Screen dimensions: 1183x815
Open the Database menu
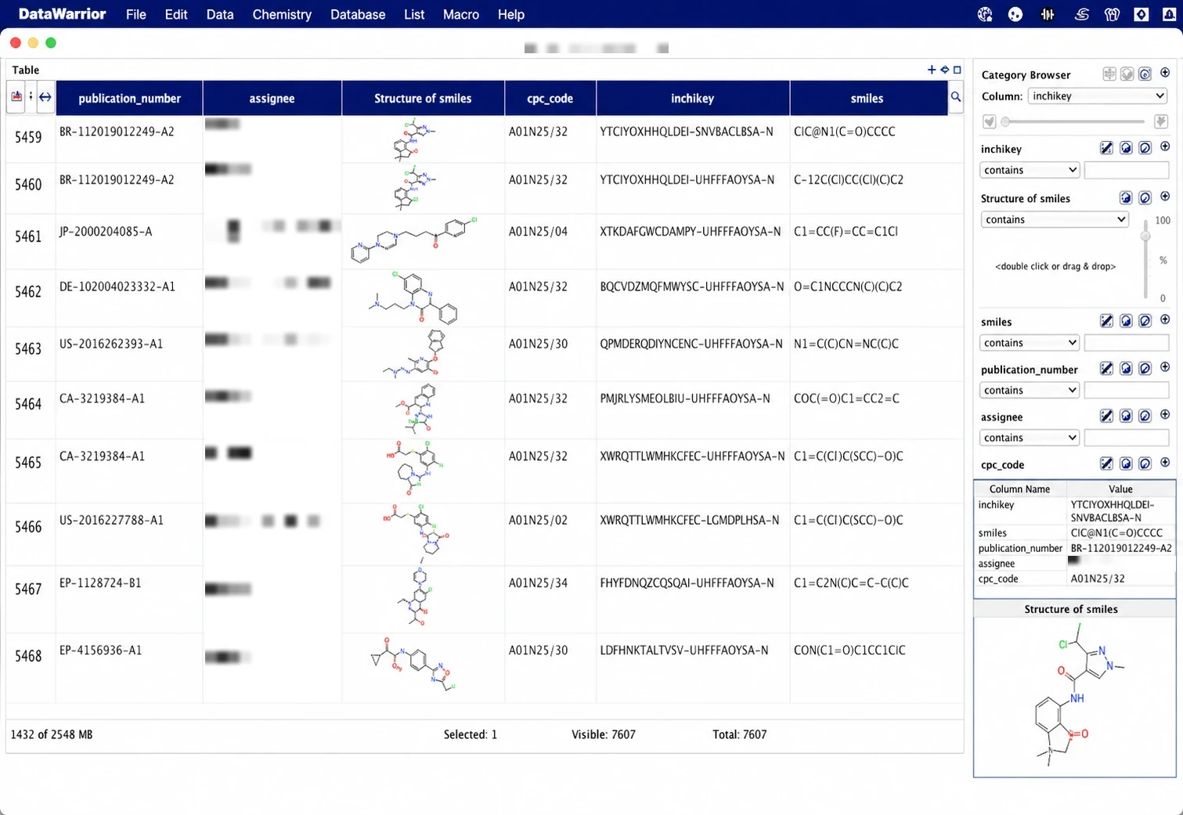358,14
